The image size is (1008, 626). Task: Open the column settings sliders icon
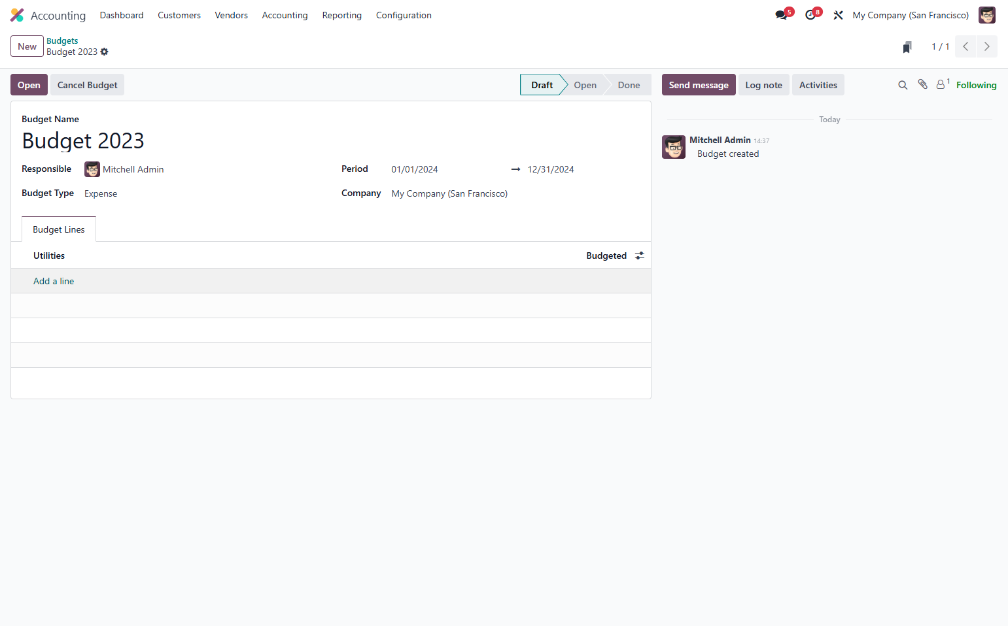tap(640, 255)
